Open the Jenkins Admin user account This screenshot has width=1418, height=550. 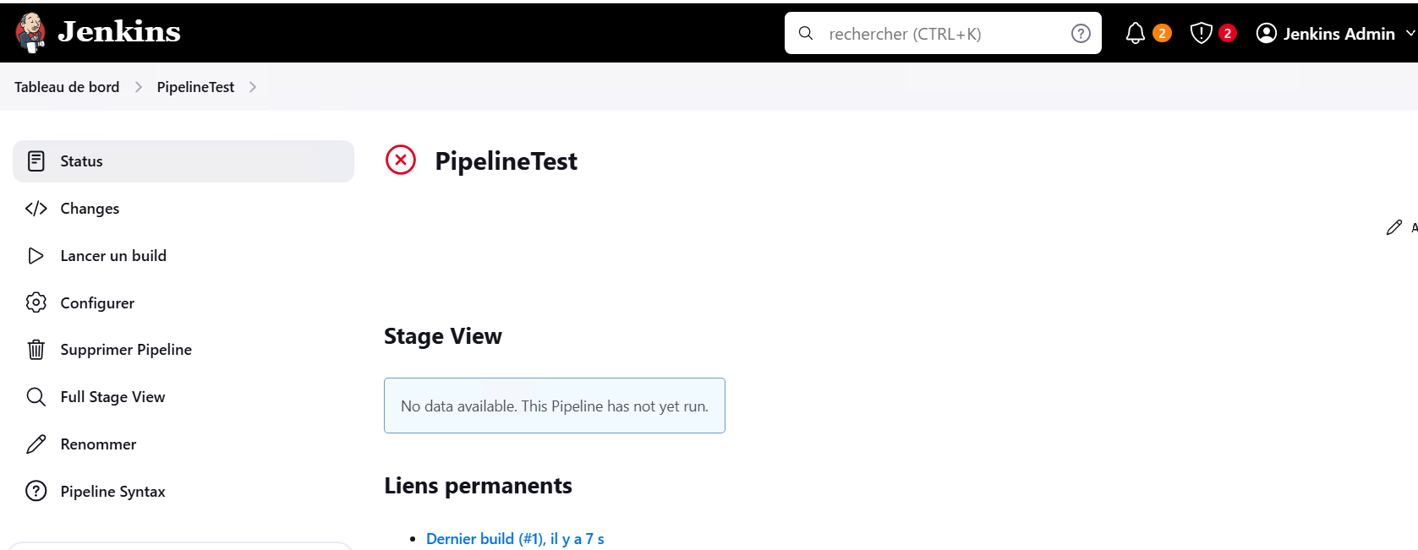click(x=1326, y=33)
